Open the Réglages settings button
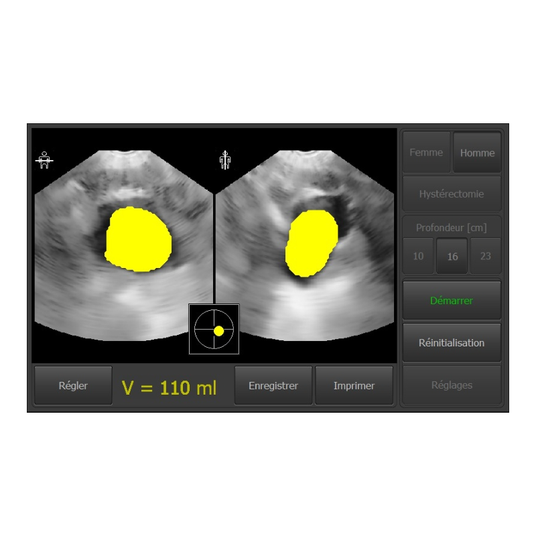Image resolution: width=536 pixels, height=536 pixels. click(452, 385)
